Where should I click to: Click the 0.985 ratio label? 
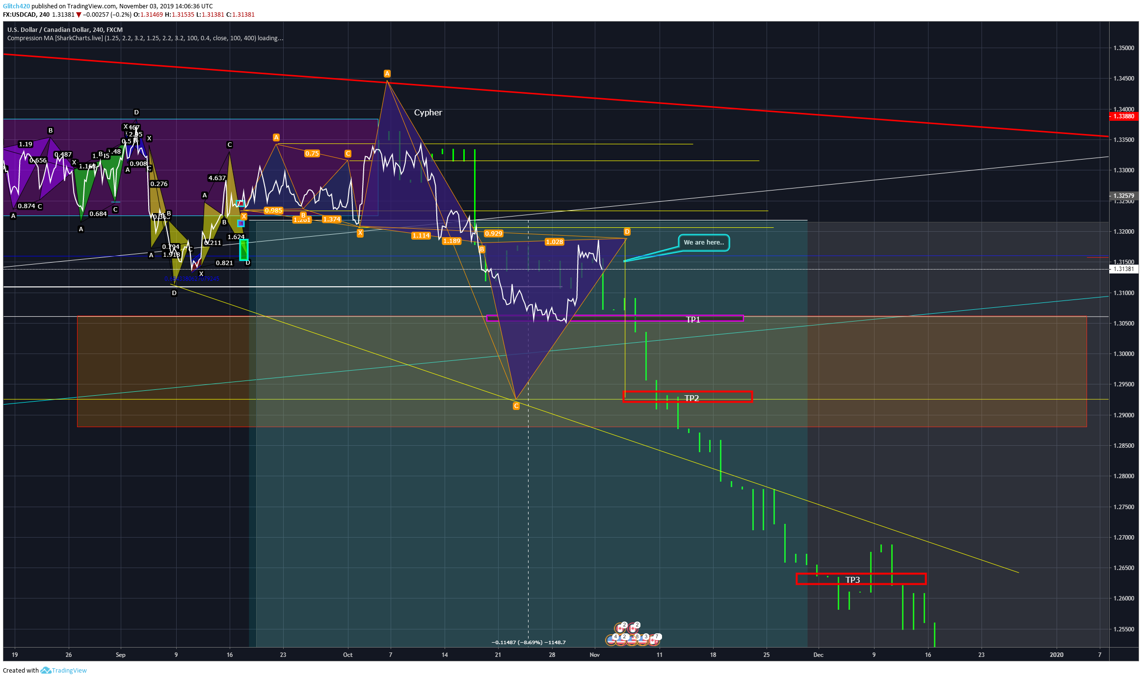(x=273, y=211)
